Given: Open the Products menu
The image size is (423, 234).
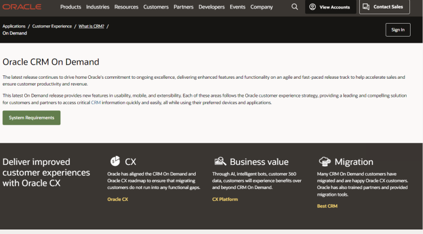Looking at the screenshot, I should tap(70, 7).
